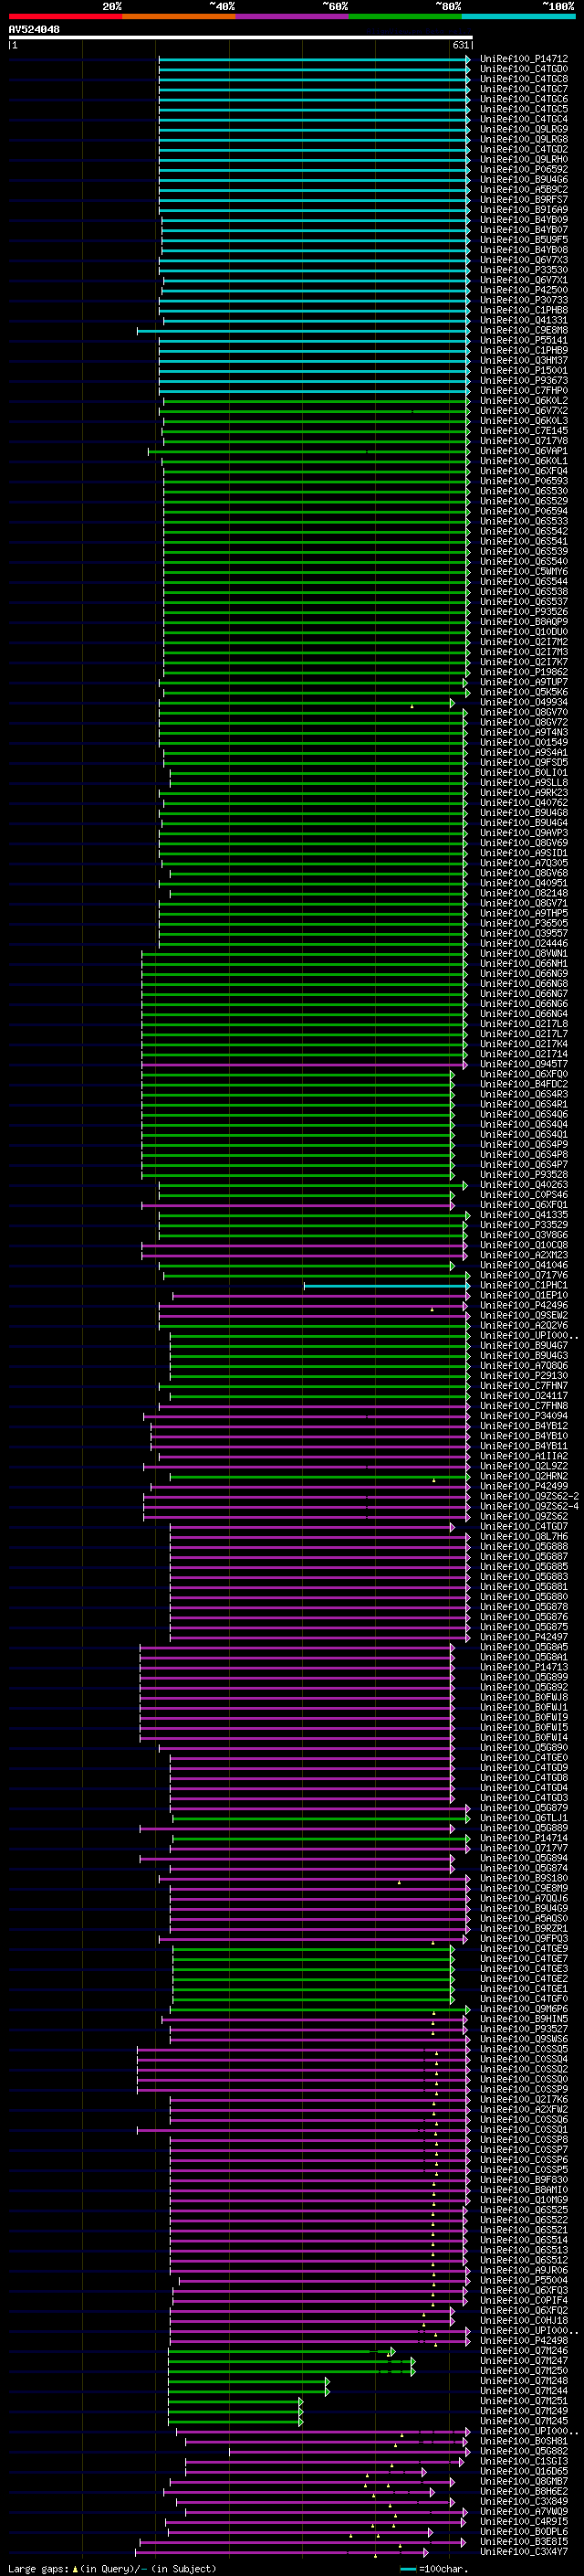Select hit label UniRef100_Q9ZS62-2

click(x=529, y=1496)
